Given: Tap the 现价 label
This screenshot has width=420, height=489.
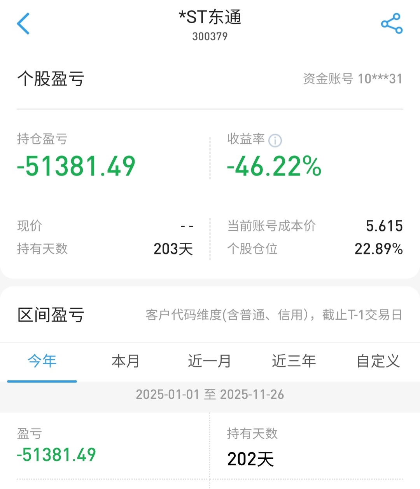Looking at the screenshot, I should pyautogui.click(x=30, y=226).
